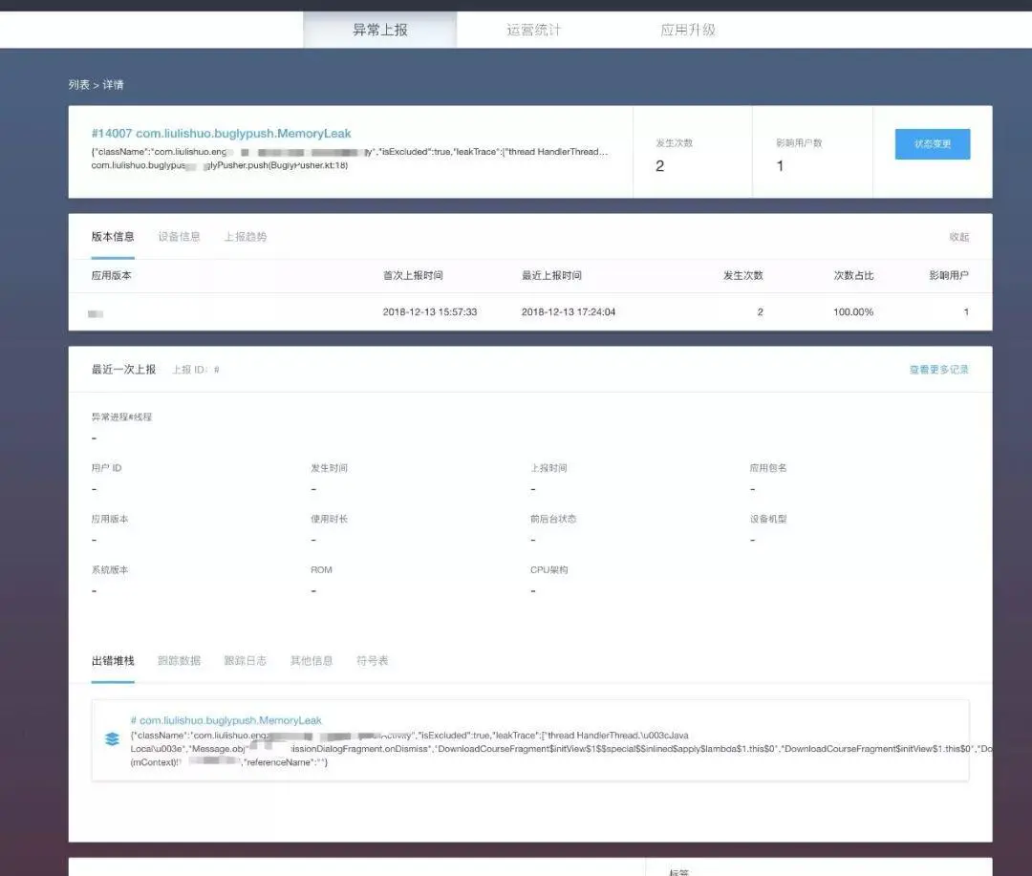This screenshot has height=876, width=1032.
Task: Click CPU架构 field label
Action: pyautogui.click(x=548, y=570)
